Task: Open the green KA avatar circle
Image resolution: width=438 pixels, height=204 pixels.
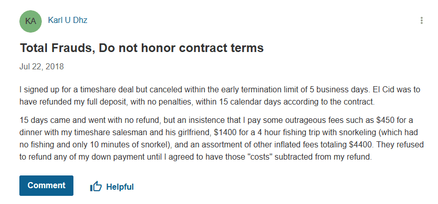Action: 31,21
